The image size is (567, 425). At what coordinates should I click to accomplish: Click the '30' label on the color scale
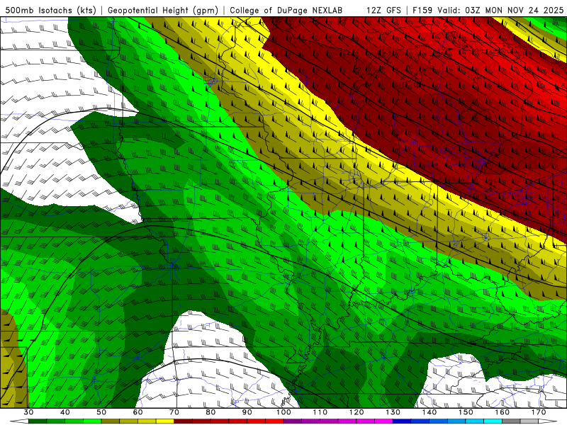point(28,412)
